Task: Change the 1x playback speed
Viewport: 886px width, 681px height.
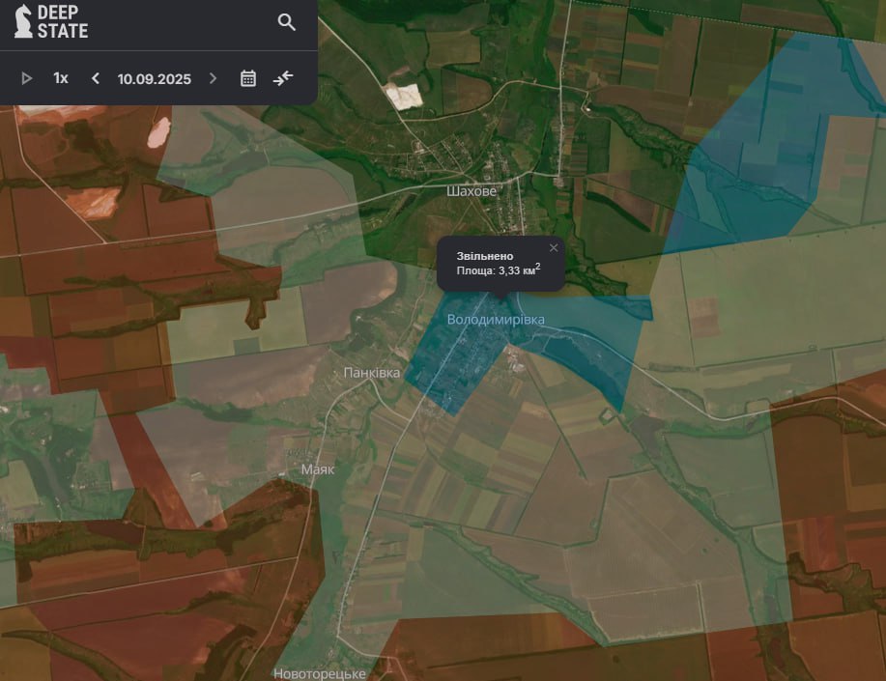Action: 61,78
